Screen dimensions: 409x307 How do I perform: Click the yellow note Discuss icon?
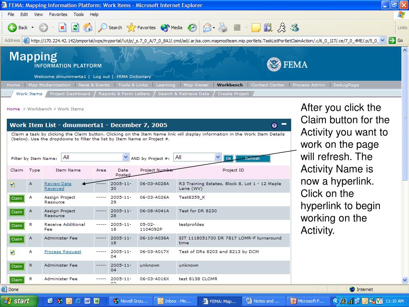pyautogui.click(x=256, y=28)
